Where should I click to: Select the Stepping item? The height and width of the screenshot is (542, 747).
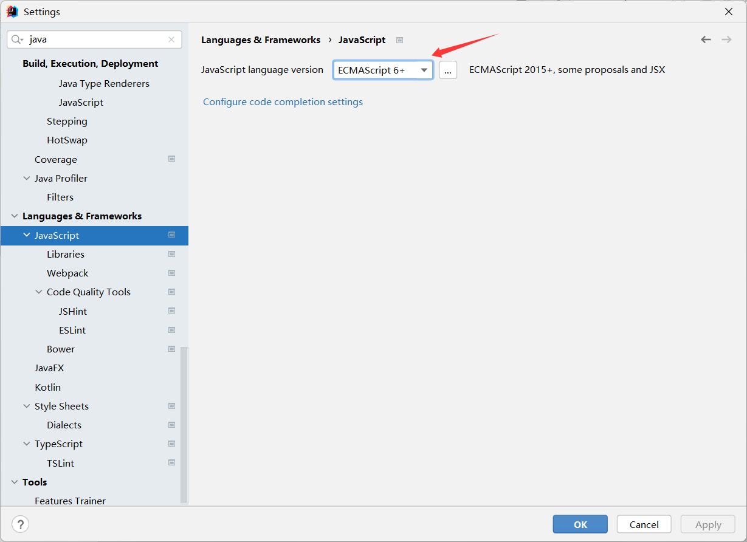tap(67, 121)
